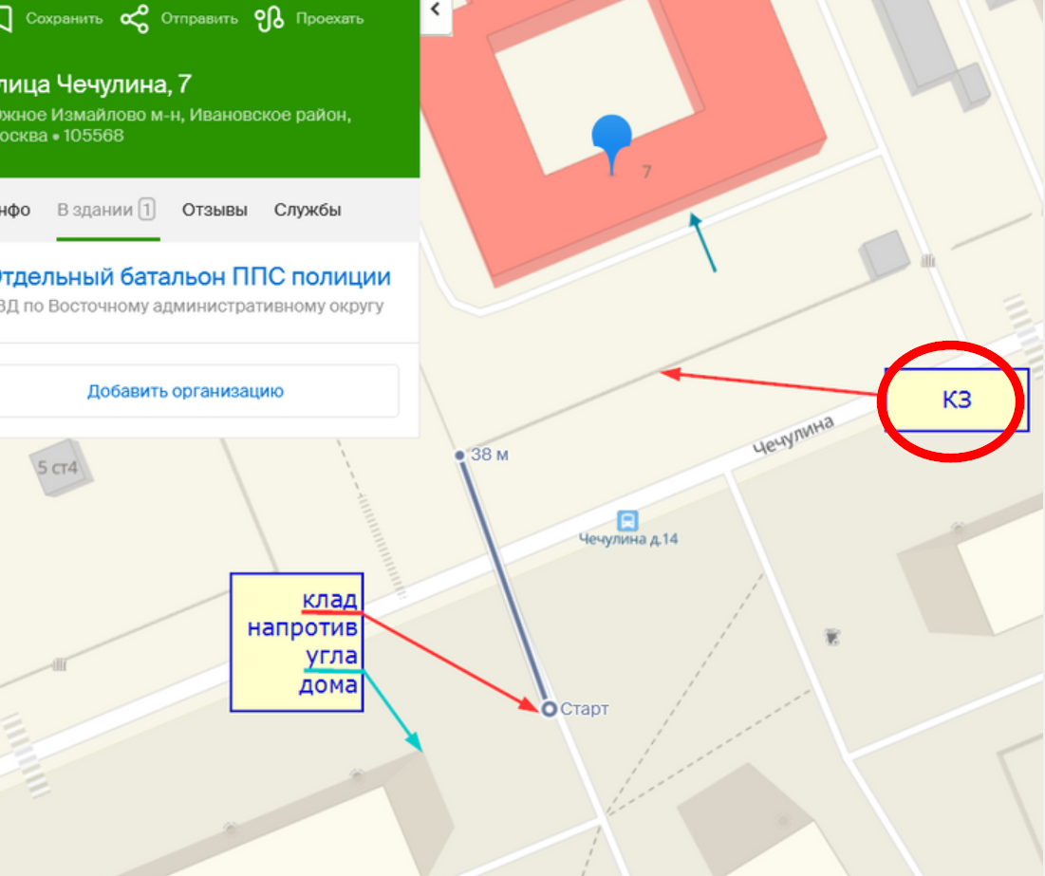The width and height of the screenshot is (1045, 876).
Task: Click the Чечулина street name label
Action: [x=793, y=436]
